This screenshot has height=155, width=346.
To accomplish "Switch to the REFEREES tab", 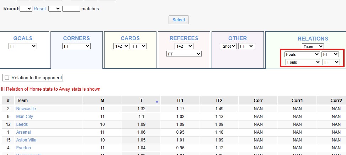I will (183, 38).
